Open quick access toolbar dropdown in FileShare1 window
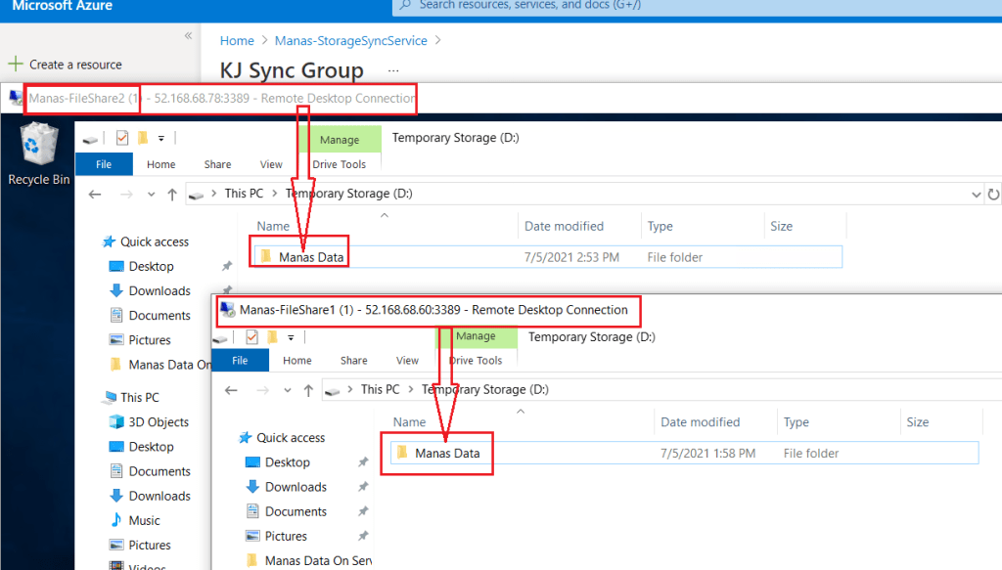The image size is (1002, 570). point(291,337)
